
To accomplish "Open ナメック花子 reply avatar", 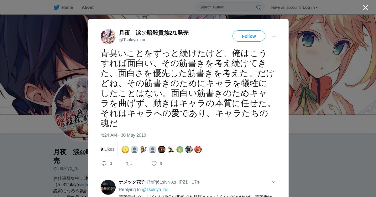I will [108, 187].
